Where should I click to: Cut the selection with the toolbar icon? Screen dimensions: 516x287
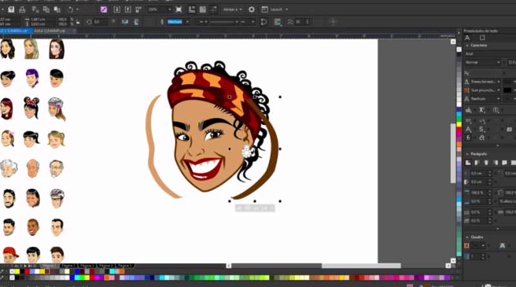35,10
